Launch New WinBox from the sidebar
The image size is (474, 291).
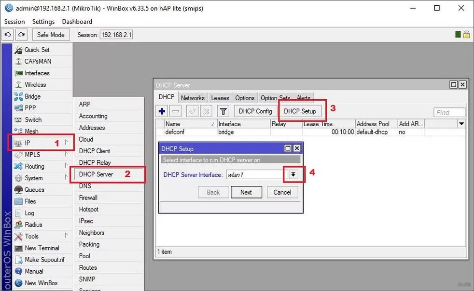(x=42, y=283)
